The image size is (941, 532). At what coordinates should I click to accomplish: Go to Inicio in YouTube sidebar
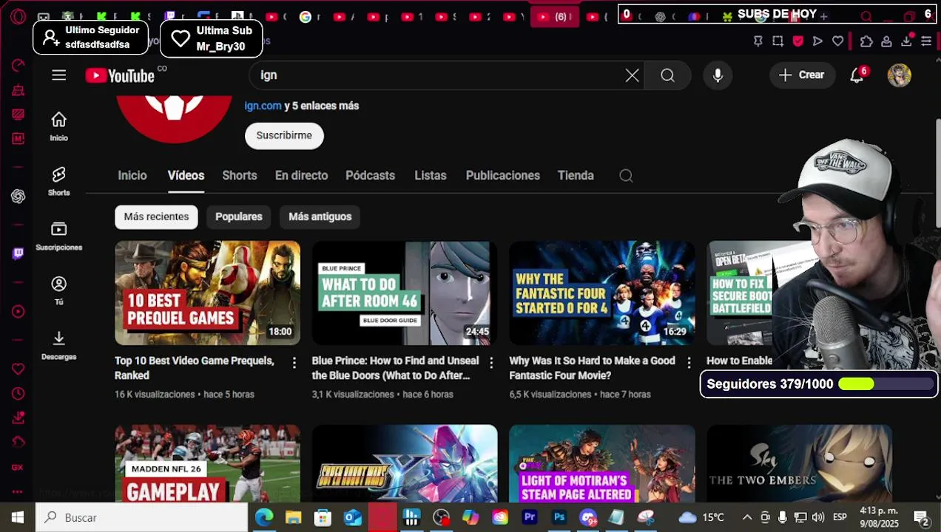click(59, 126)
